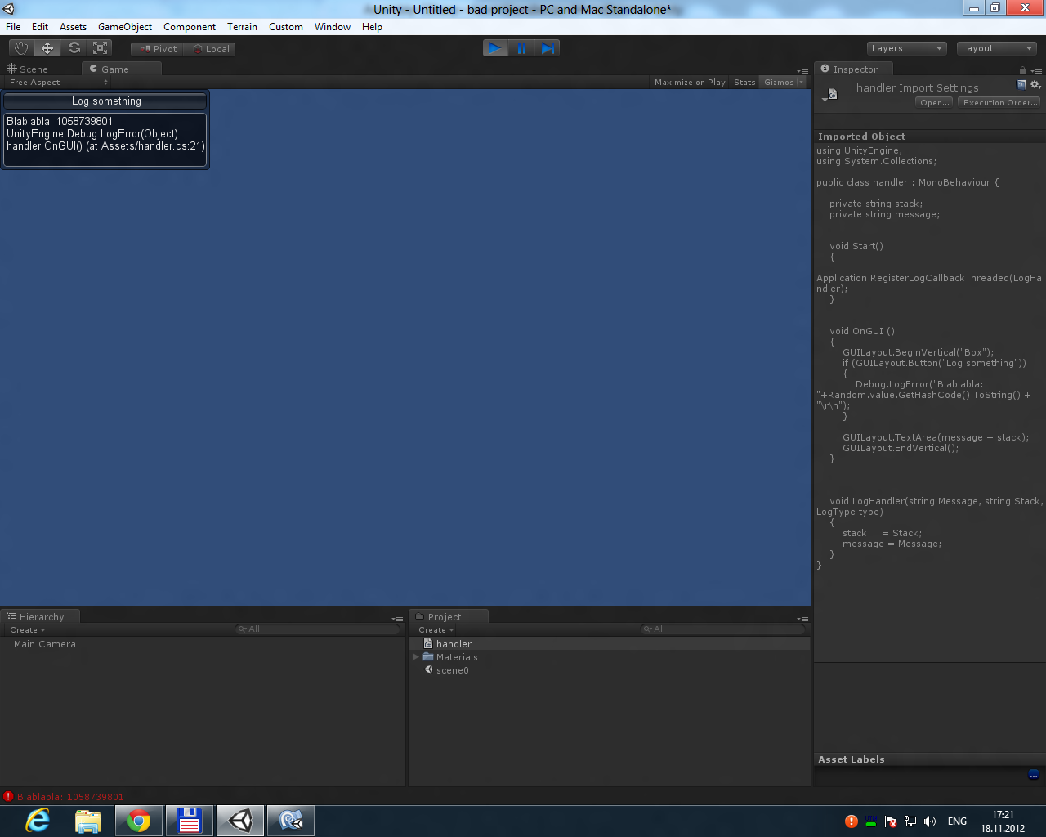Stop play mode with Play button
Image resolution: width=1046 pixels, height=837 pixels.
click(x=495, y=48)
